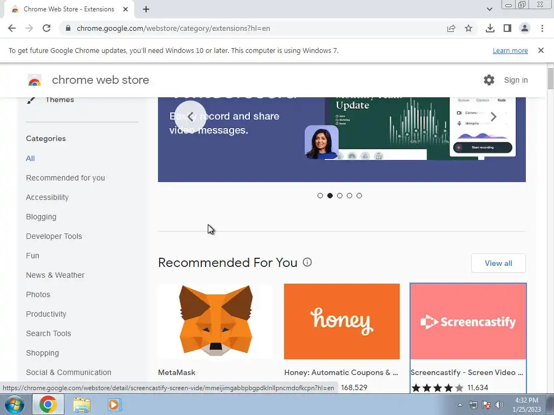The height and width of the screenshot is (415, 554).
Task: Select the Blogging category
Action: click(x=41, y=217)
